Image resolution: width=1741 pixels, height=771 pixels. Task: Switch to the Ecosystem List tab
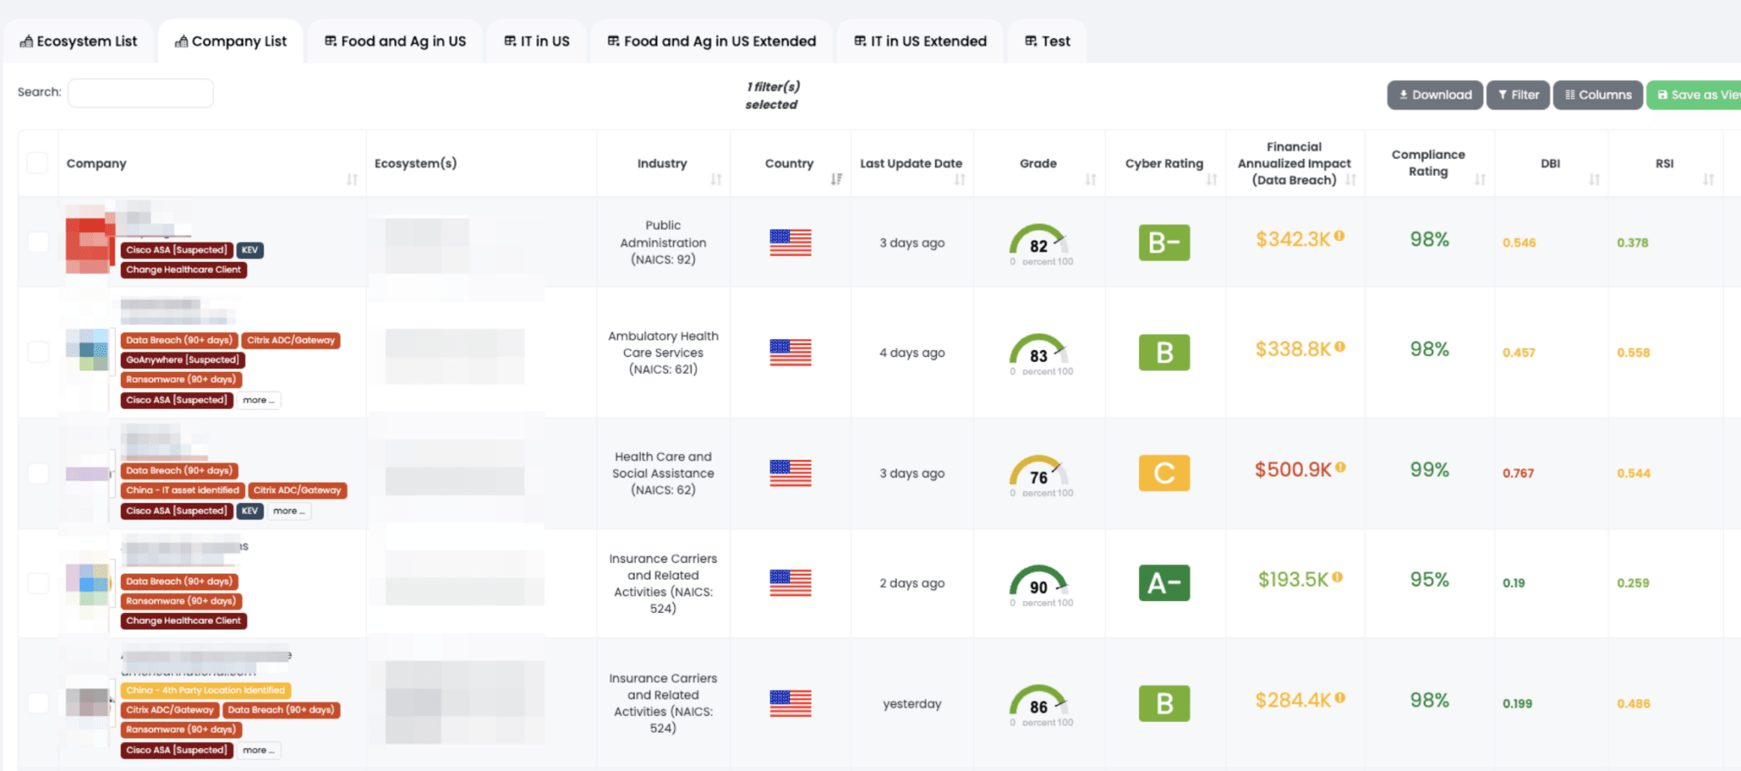(x=78, y=41)
